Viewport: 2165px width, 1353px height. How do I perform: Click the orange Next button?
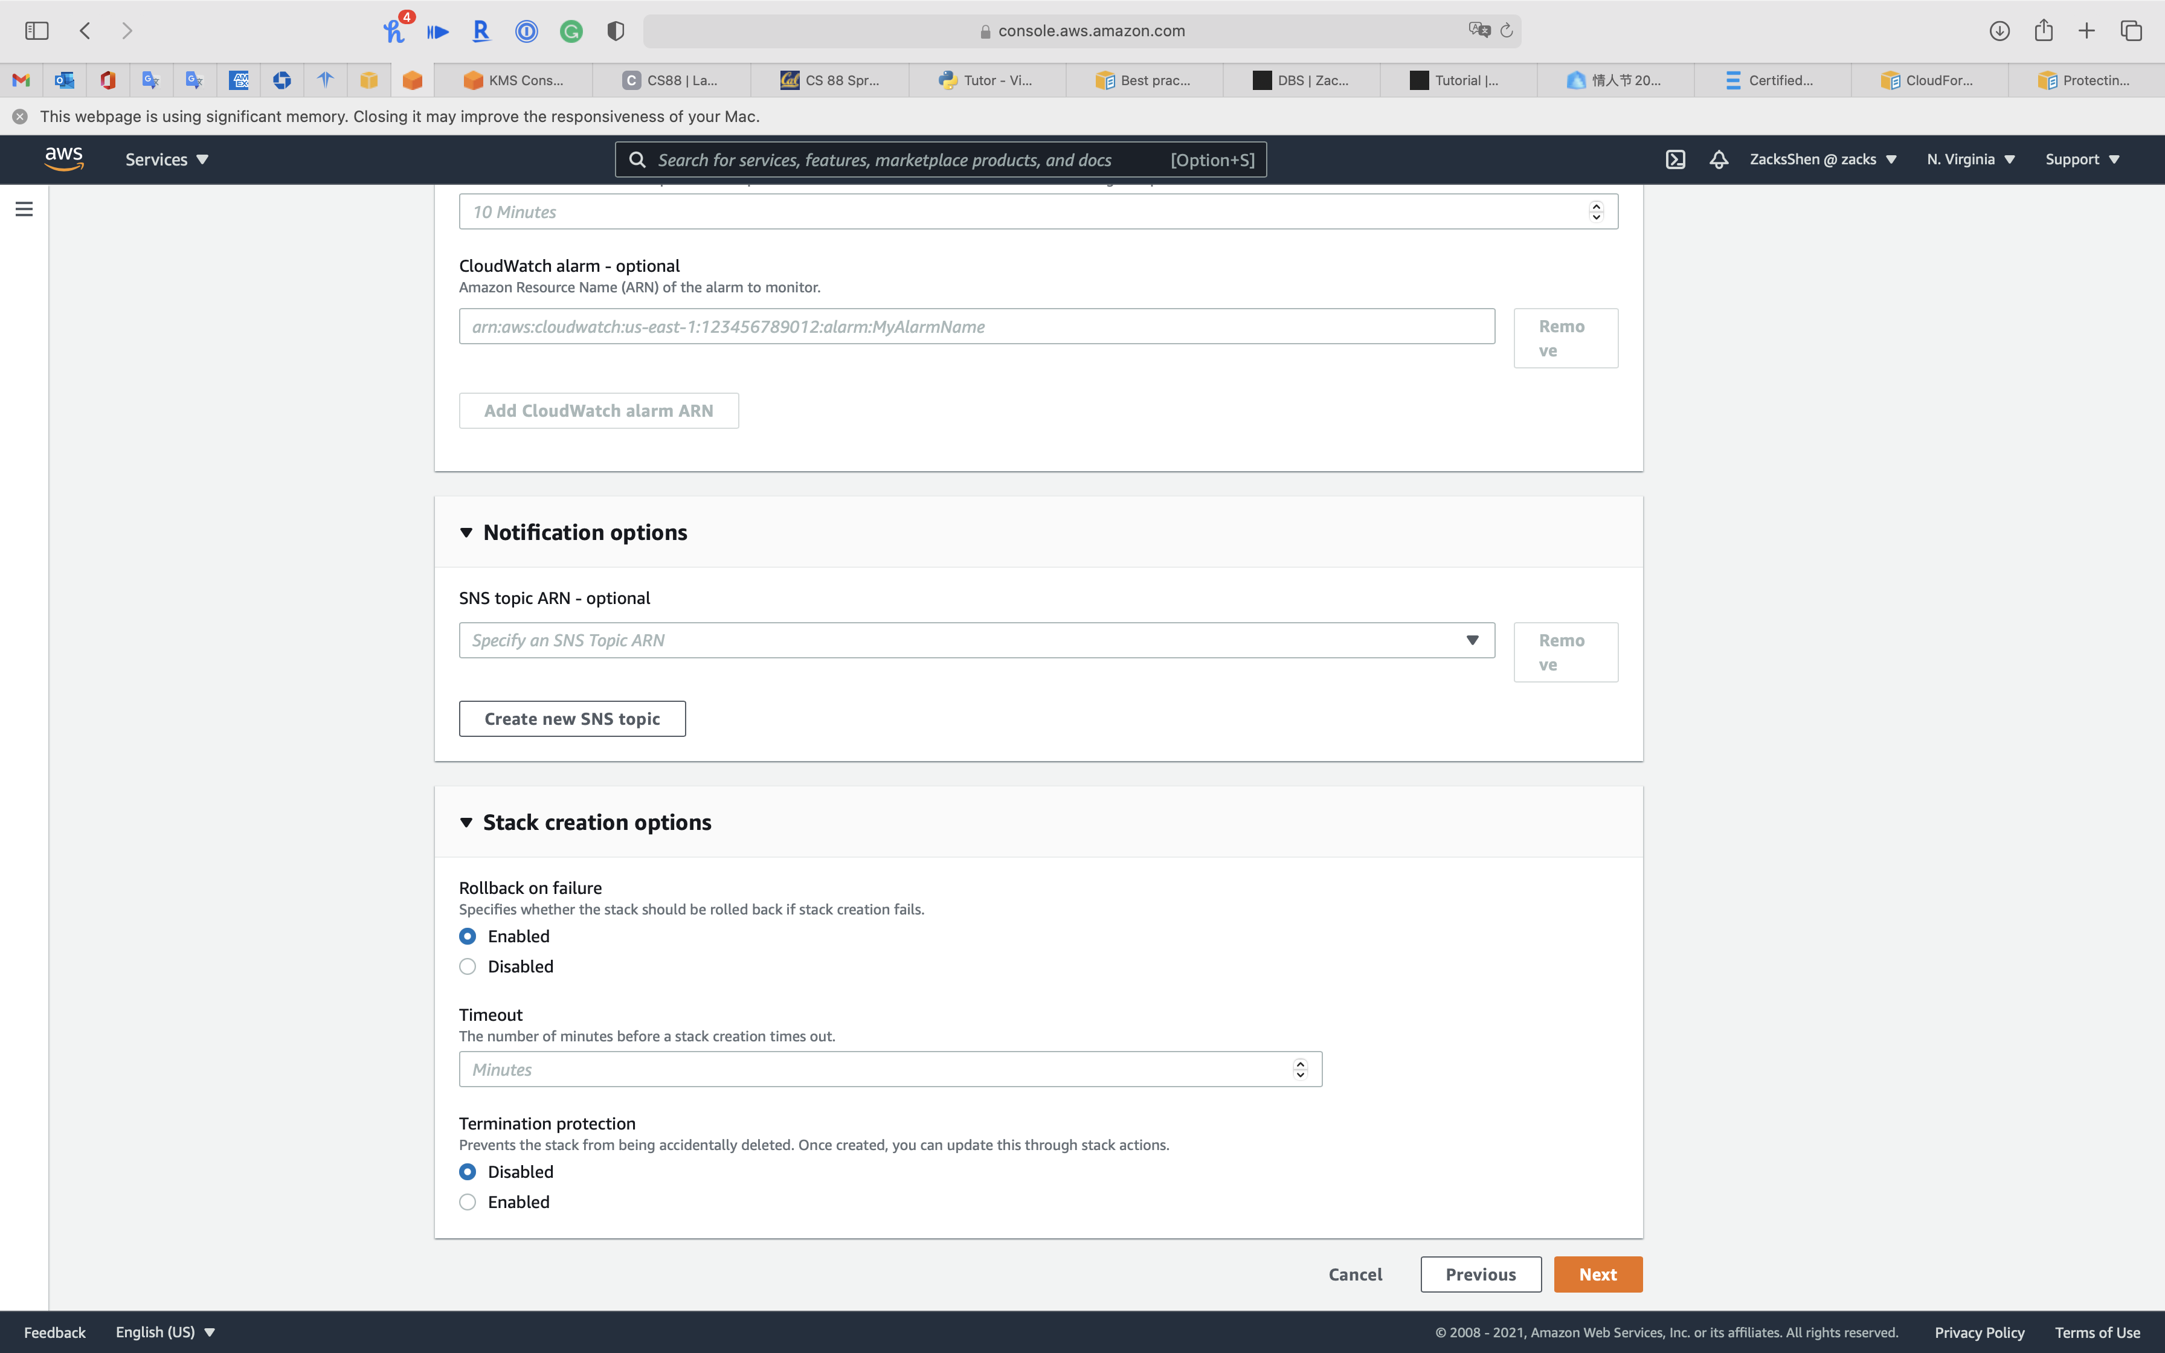click(x=1597, y=1274)
